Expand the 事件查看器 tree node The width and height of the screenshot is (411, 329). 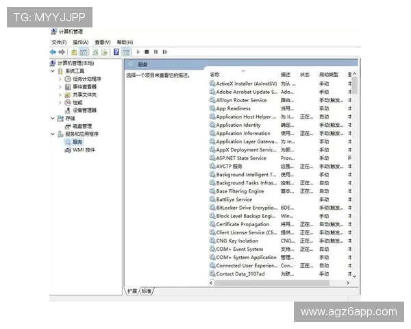pos(60,87)
